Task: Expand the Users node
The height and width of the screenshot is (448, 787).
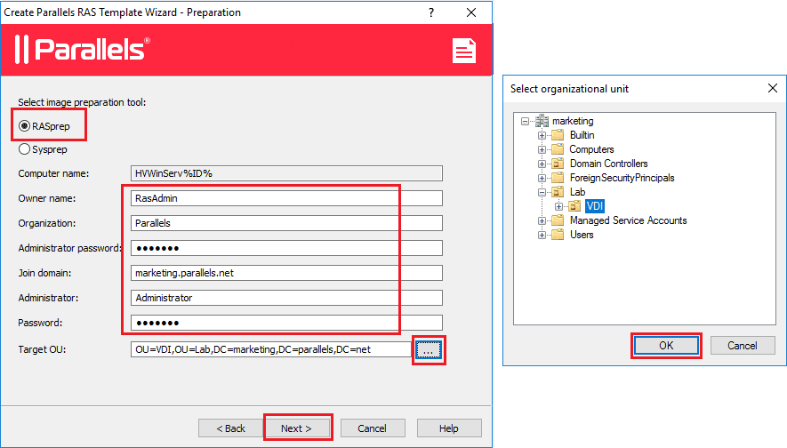Action: pos(542,235)
